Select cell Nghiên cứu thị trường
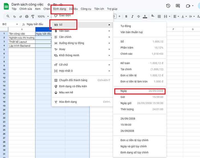The height and width of the screenshot is (158, 200). point(22,38)
